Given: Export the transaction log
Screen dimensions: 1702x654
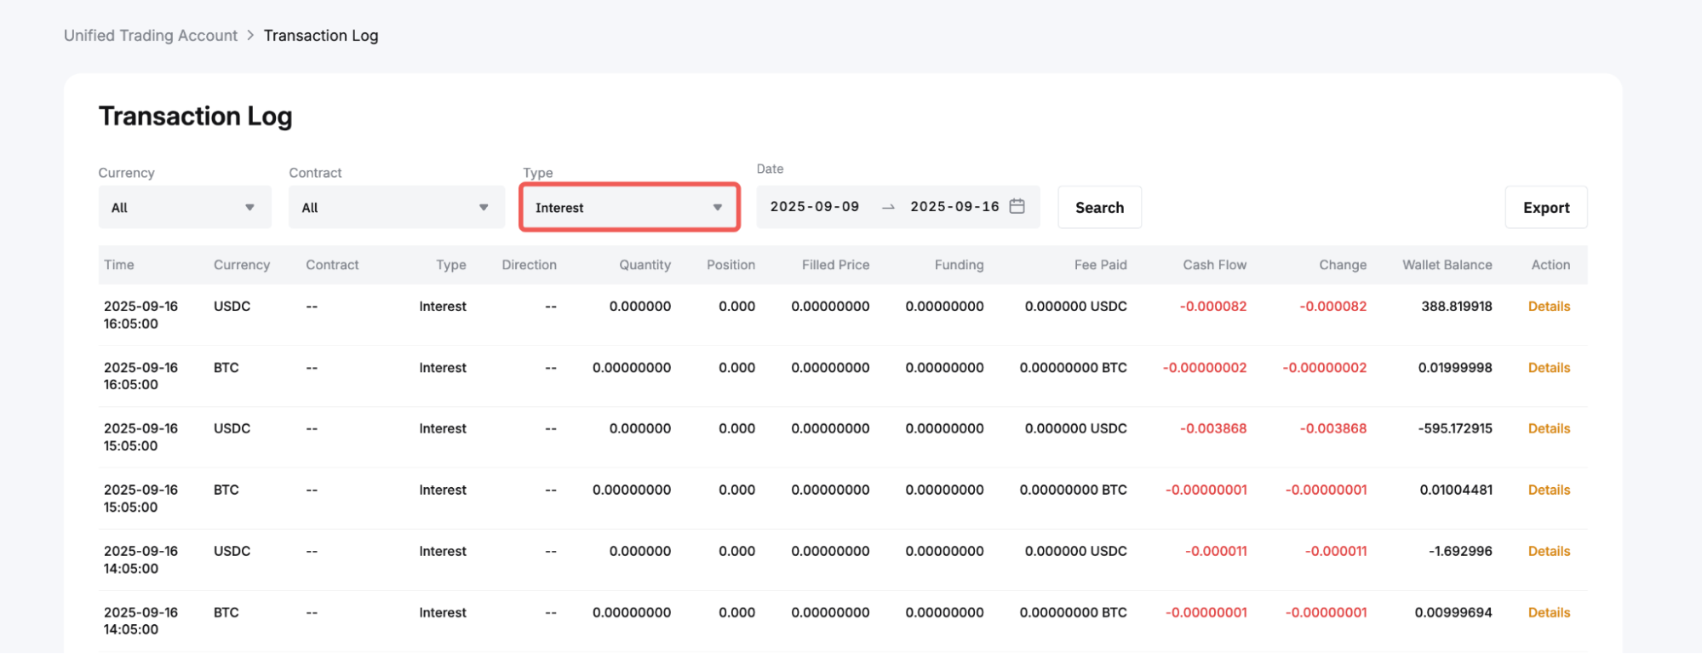Looking at the screenshot, I should (x=1545, y=207).
